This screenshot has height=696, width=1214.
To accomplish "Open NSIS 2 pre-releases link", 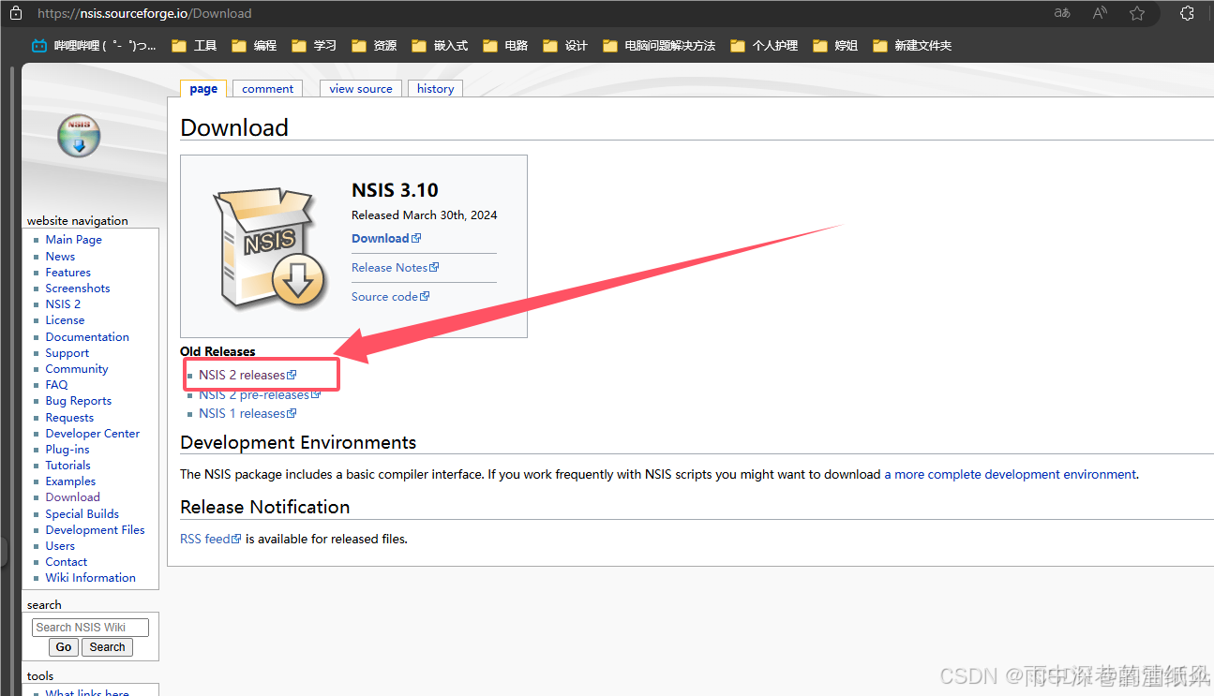I will 260,394.
